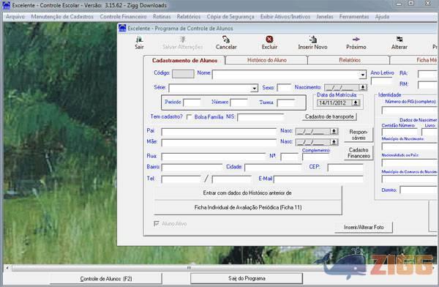This screenshot has width=439, height=287.
Task: Open the Arquivo menu
Action: pos(15,17)
